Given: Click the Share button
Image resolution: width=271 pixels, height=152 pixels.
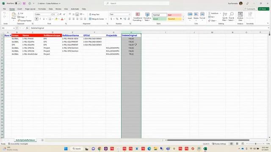Looking at the screenshot, I should coord(263,9).
